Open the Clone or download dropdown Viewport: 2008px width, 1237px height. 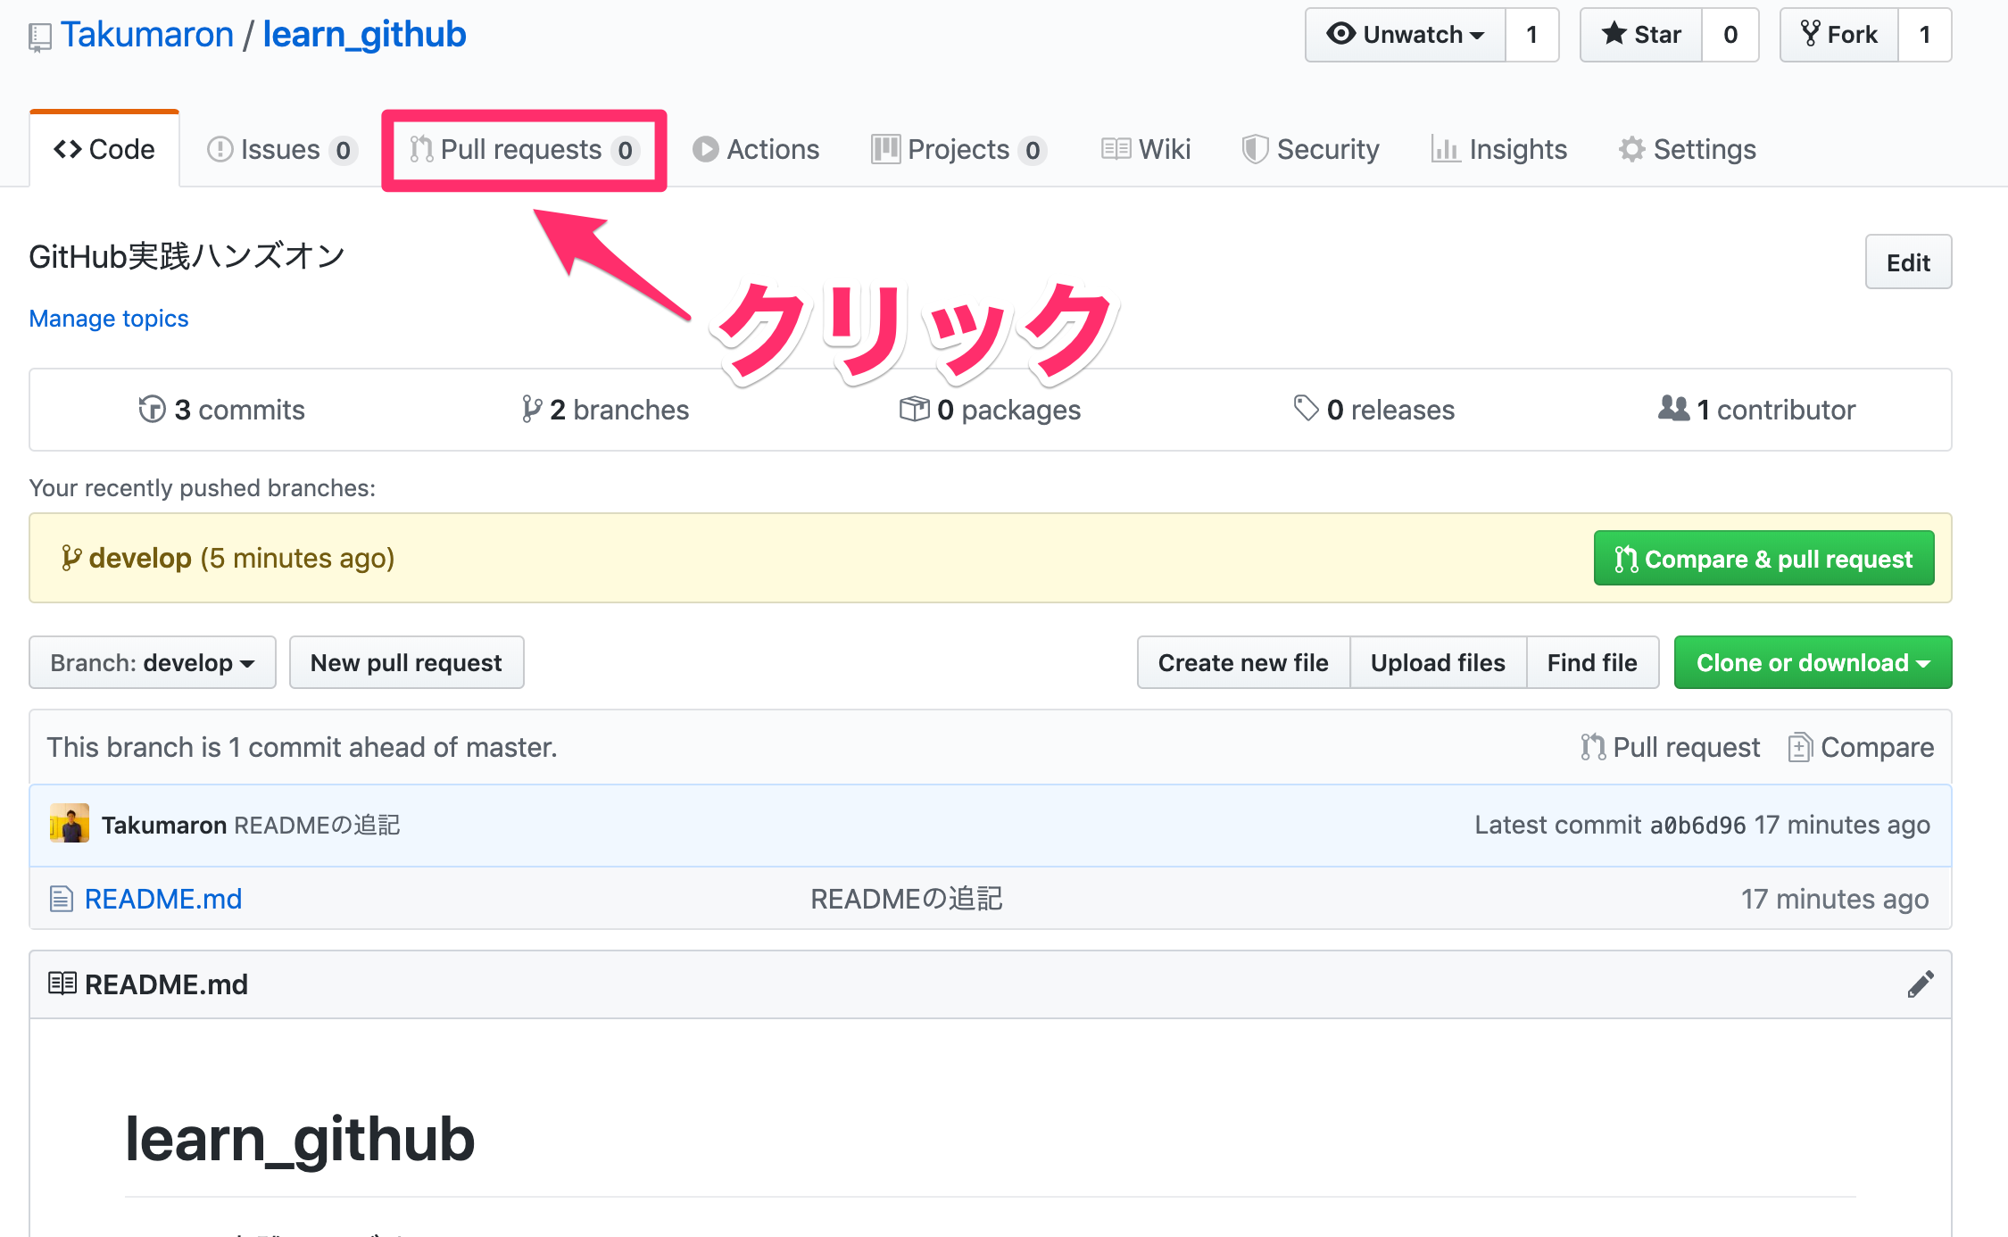[x=1813, y=662]
